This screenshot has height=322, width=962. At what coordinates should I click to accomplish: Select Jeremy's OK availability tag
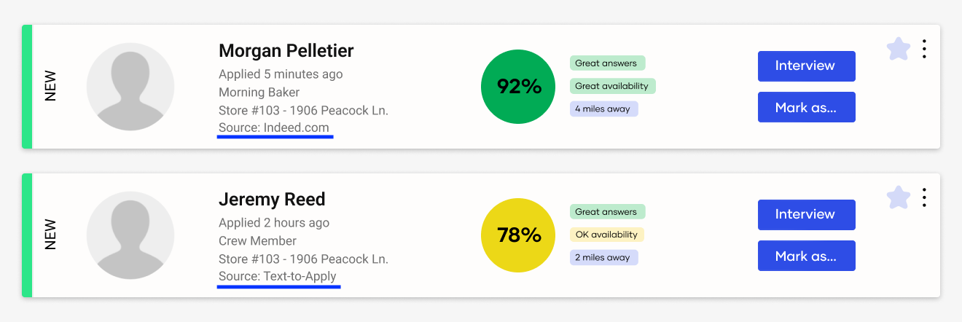pos(606,235)
